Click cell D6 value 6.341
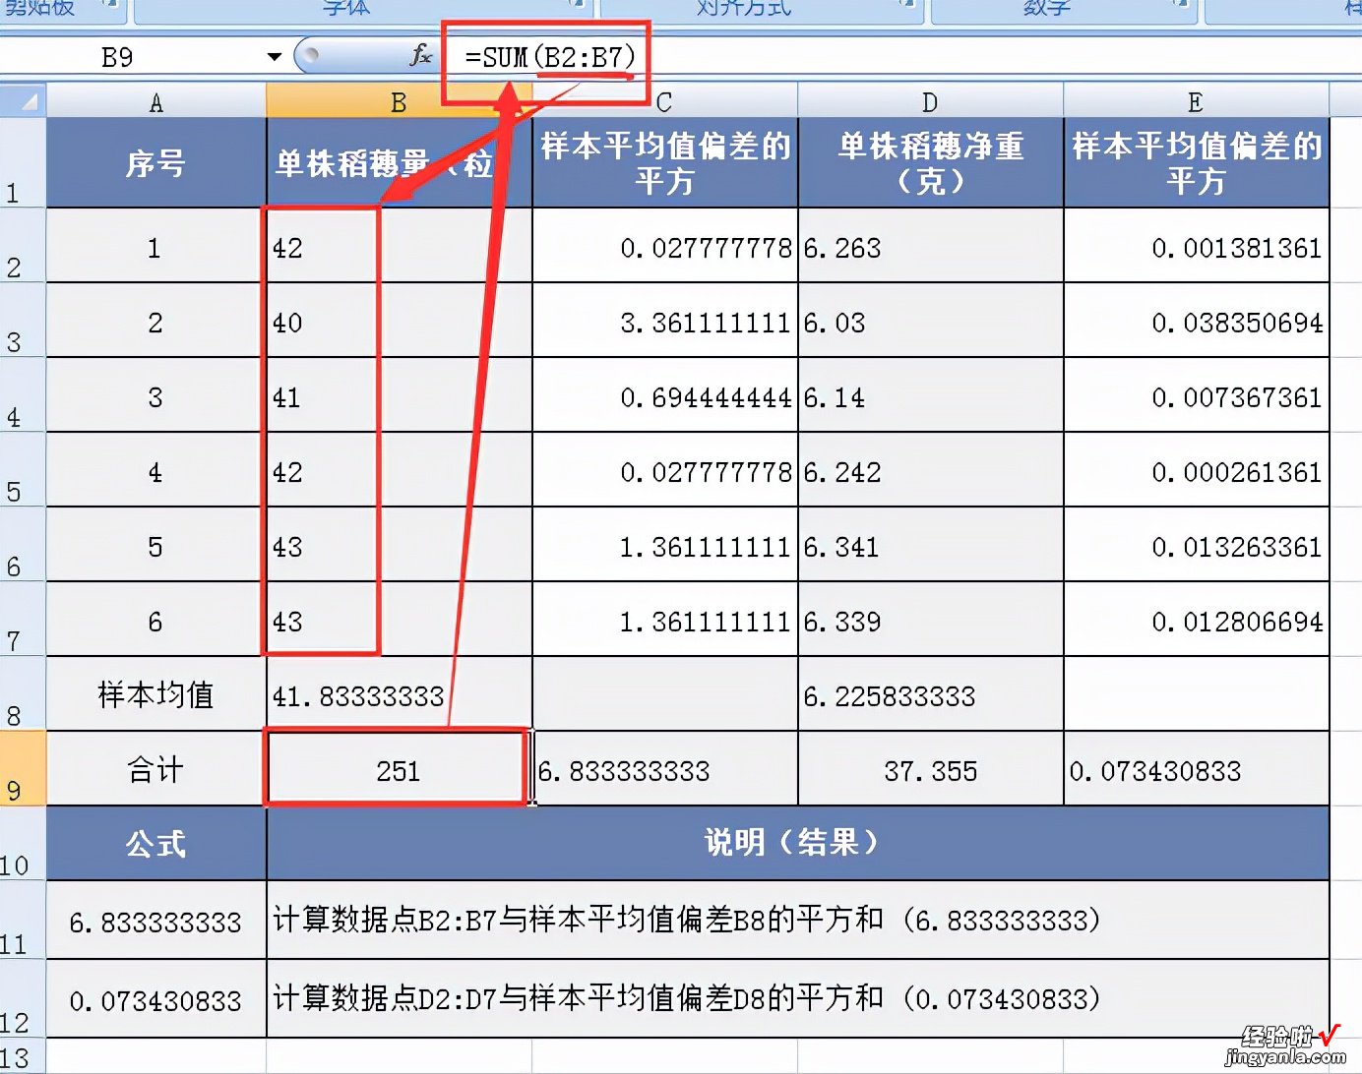The width and height of the screenshot is (1362, 1074). tap(930, 545)
